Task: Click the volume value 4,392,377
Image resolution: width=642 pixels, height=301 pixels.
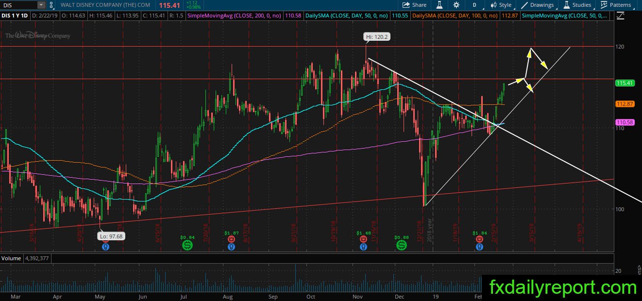Action: tap(37, 258)
